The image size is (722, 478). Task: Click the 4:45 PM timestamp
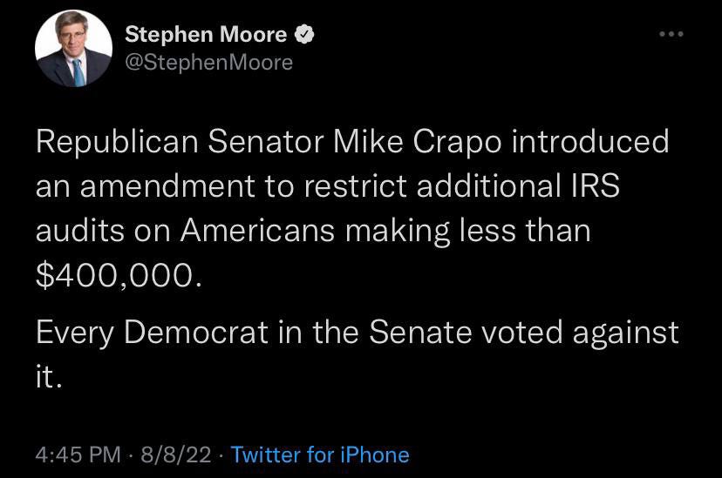(78, 454)
